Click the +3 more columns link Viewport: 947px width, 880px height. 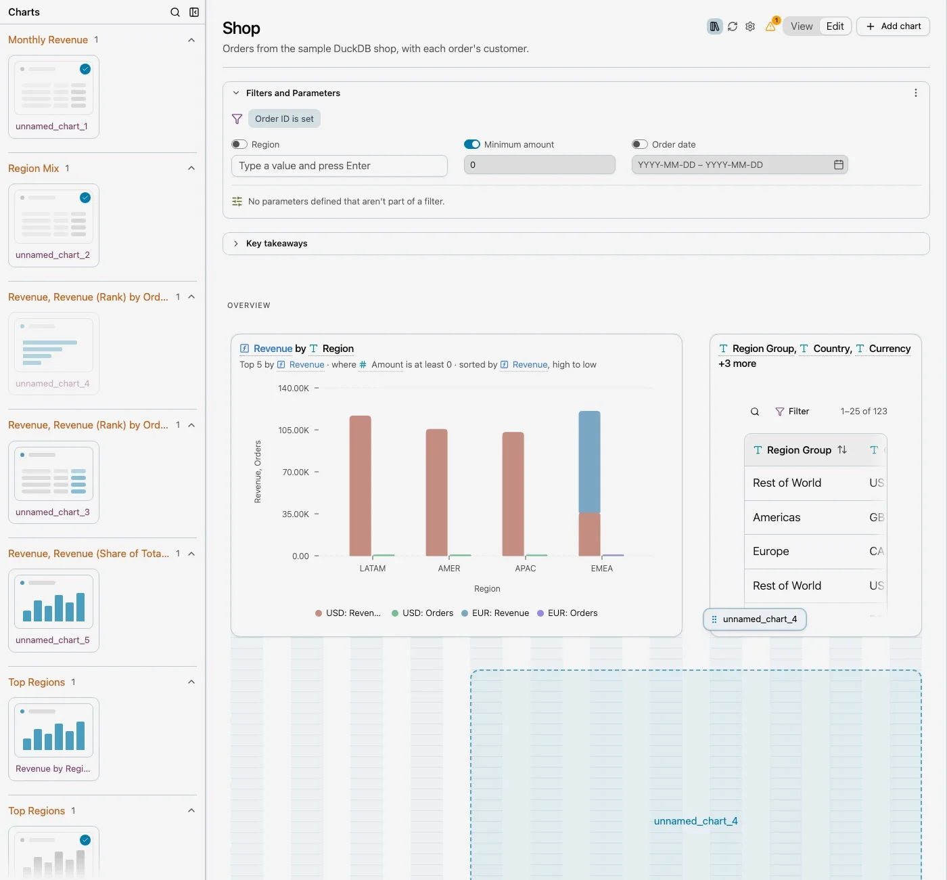tap(737, 364)
